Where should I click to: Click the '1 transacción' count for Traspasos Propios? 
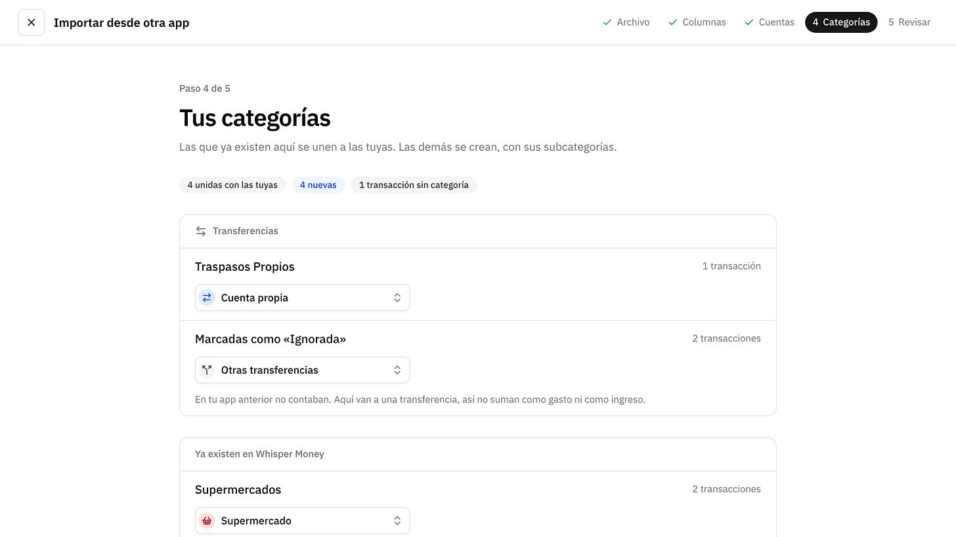point(731,266)
